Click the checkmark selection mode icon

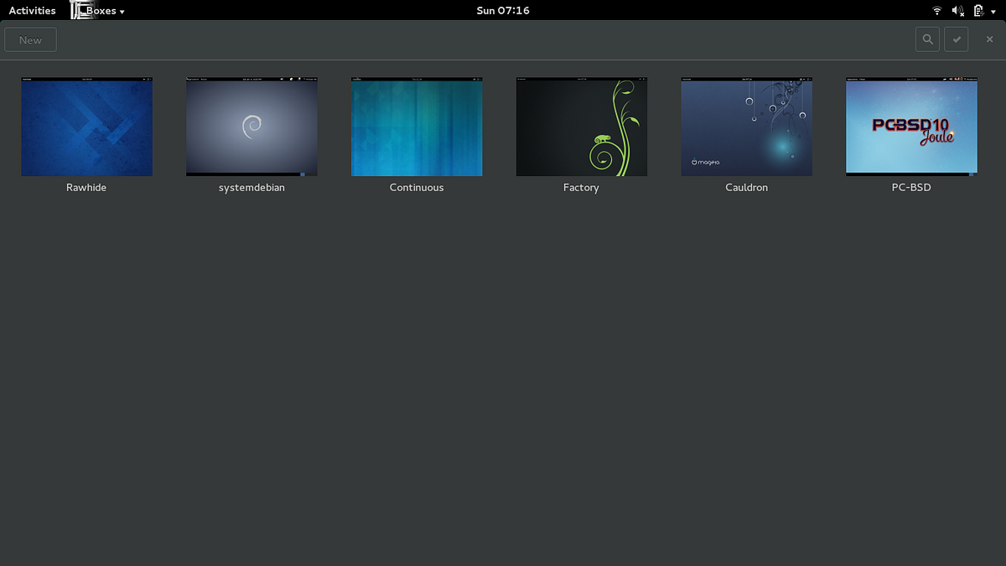coord(956,39)
